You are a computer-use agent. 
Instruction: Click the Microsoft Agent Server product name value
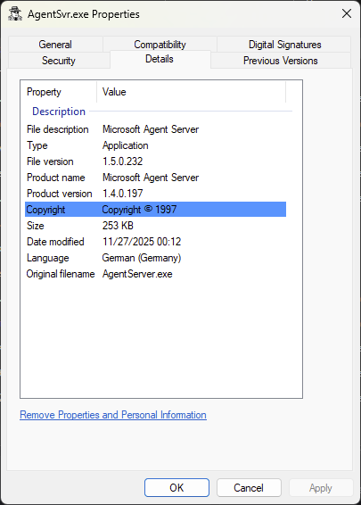click(151, 178)
